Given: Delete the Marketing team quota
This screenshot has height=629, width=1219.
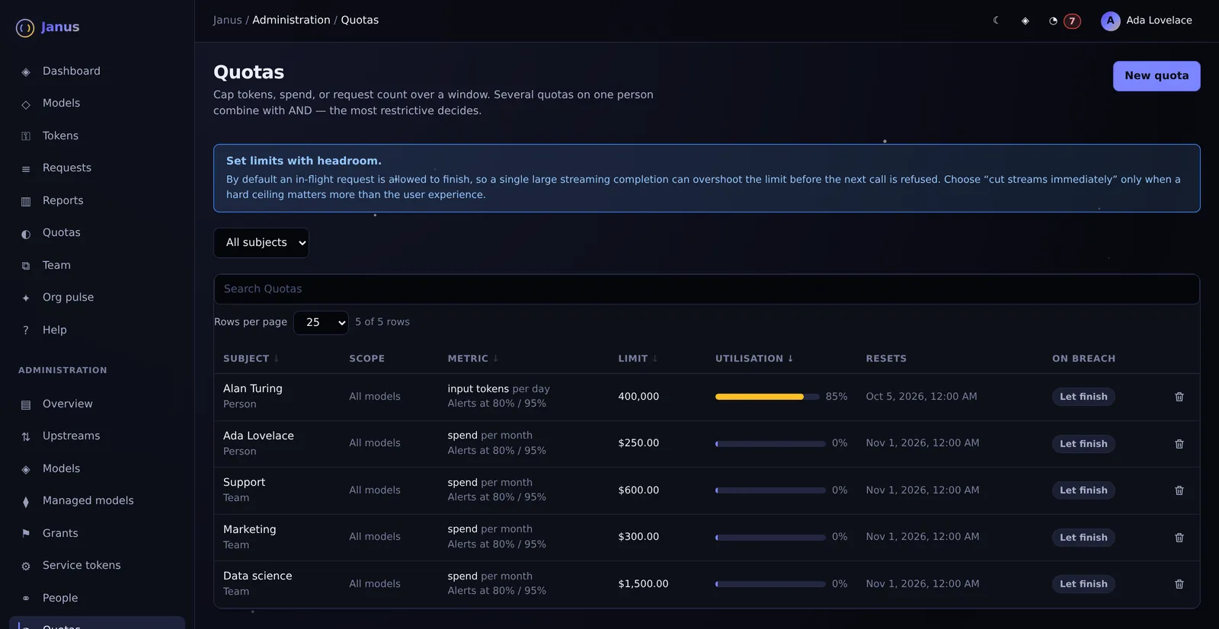Looking at the screenshot, I should click(1179, 538).
